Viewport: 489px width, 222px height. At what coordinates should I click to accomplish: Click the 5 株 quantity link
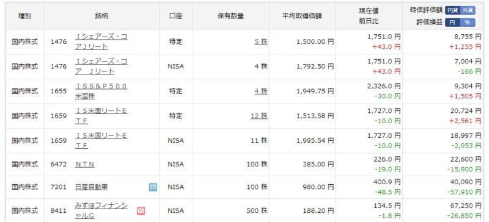point(261,41)
